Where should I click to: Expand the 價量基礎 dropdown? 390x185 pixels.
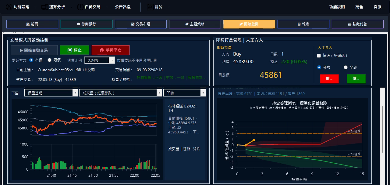pyautogui.click(x=51, y=93)
